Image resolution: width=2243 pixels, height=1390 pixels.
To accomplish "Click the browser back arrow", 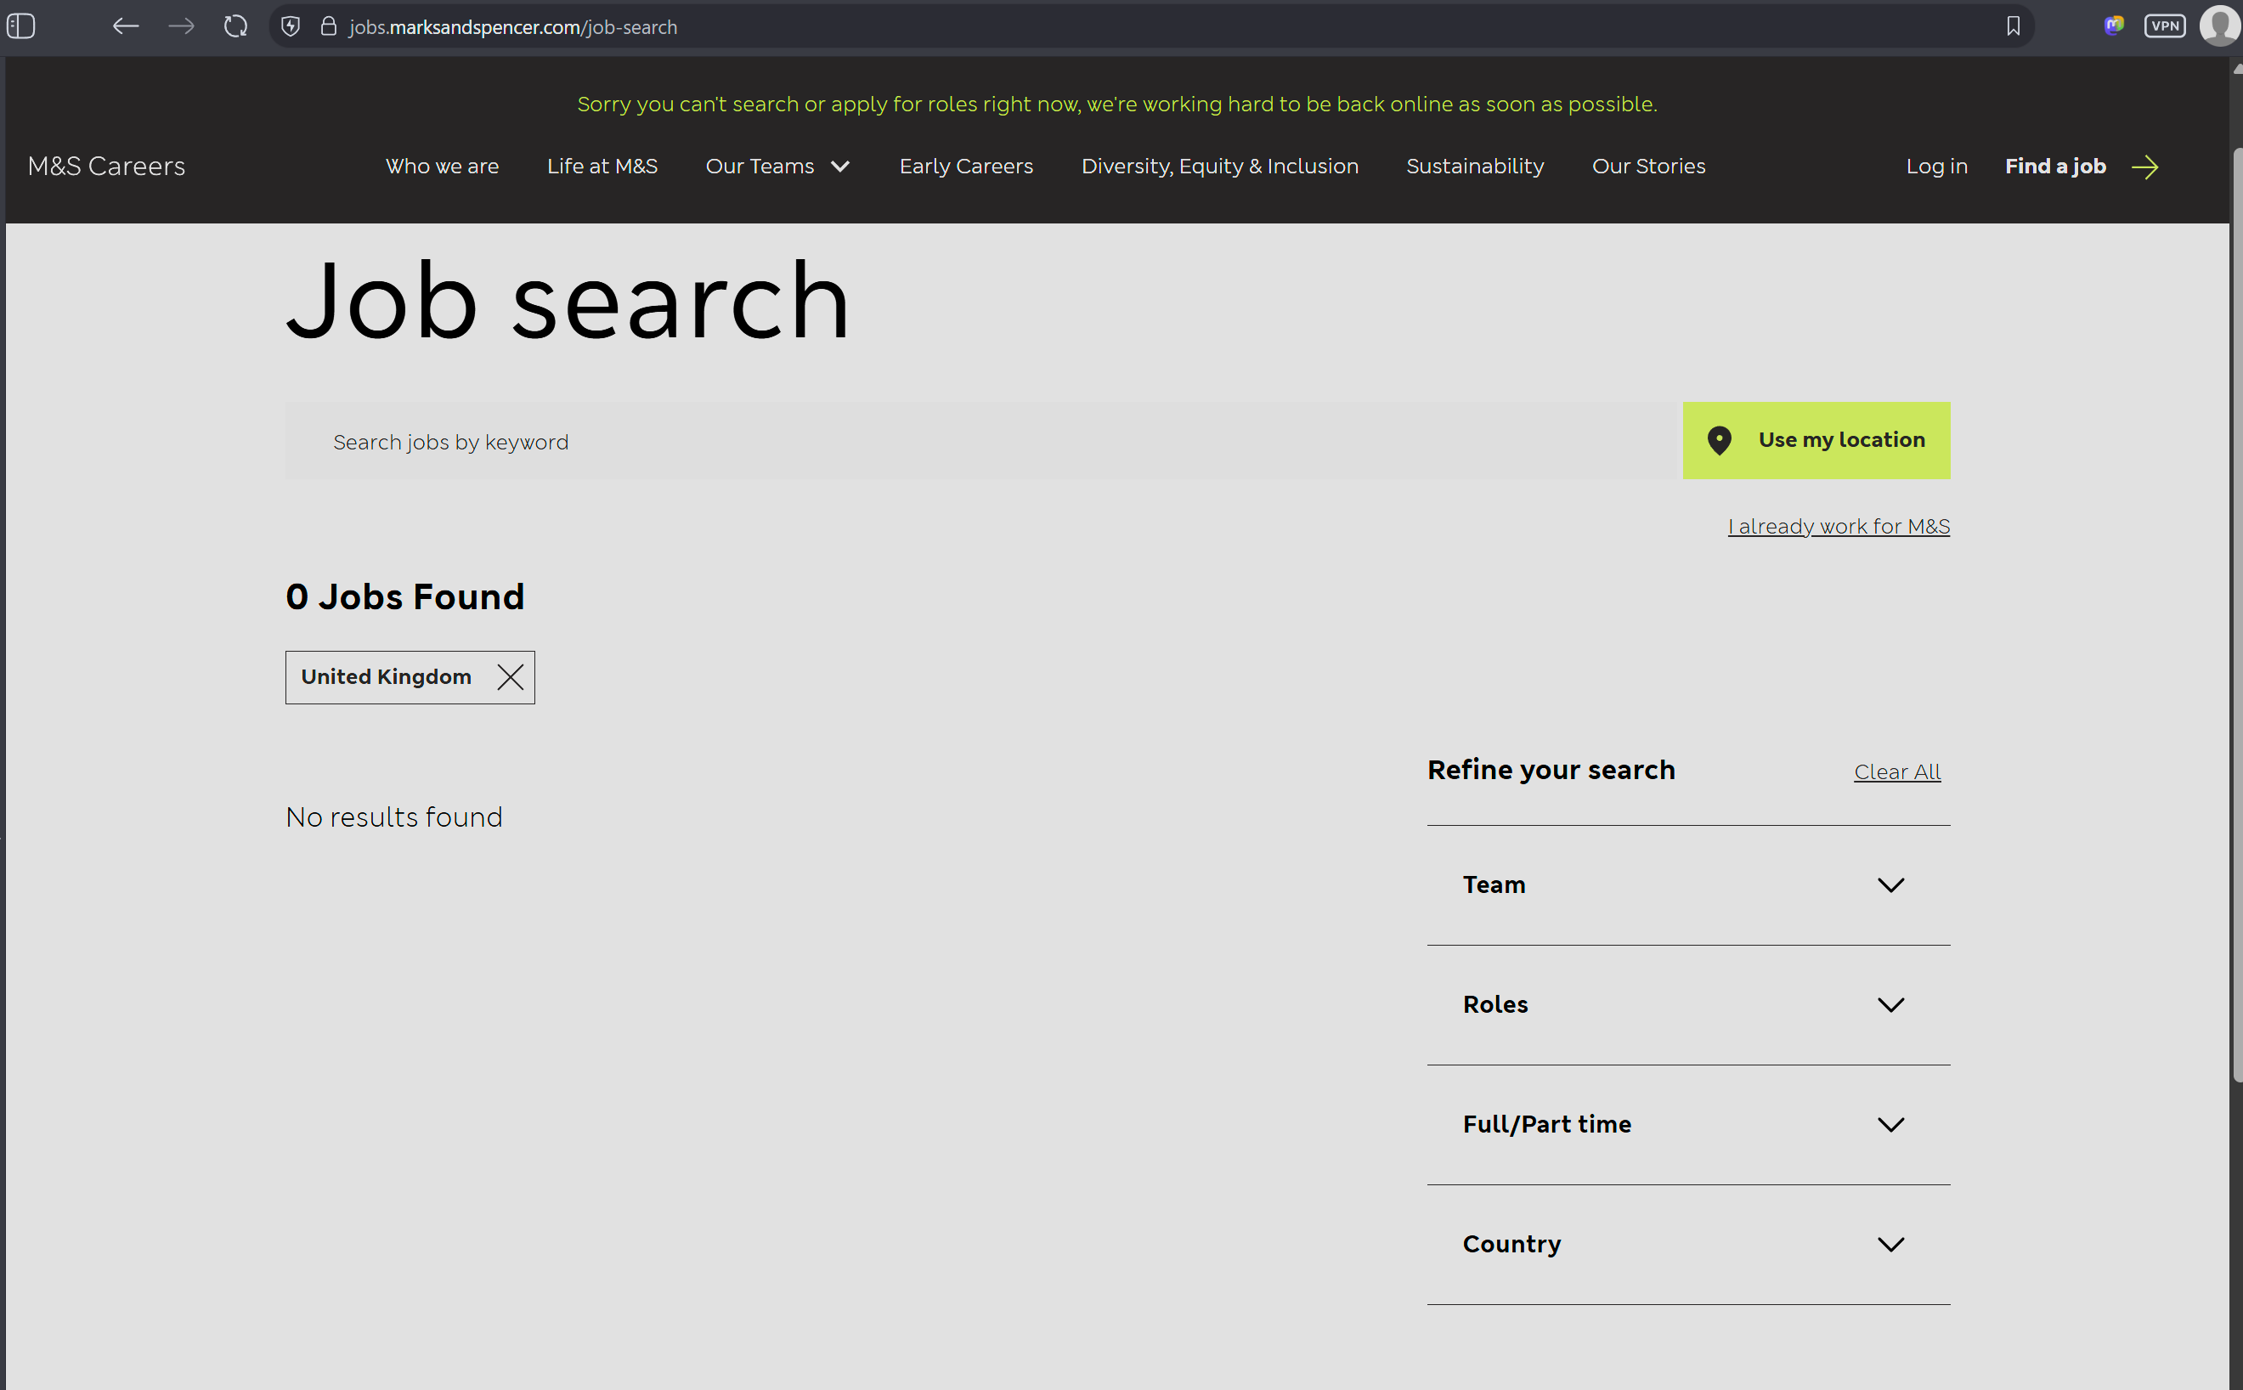I will click(x=125, y=26).
